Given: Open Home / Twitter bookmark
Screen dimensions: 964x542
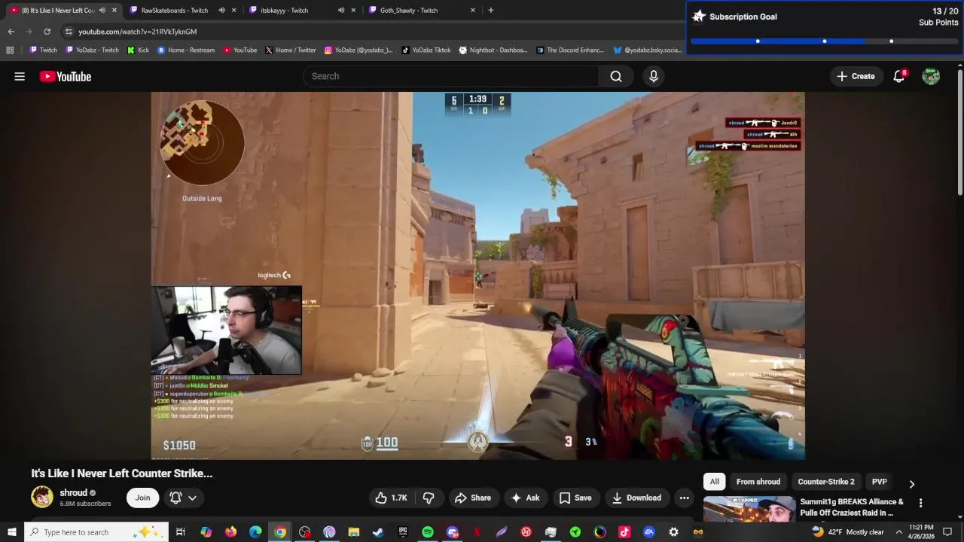Looking at the screenshot, I should tap(291, 50).
